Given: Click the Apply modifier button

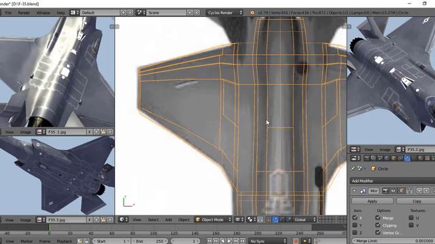Looking at the screenshot, I should (372, 201).
